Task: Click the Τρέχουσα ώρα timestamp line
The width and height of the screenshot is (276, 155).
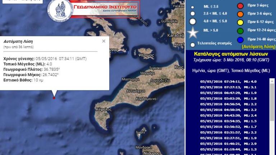Action: click(x=231, y=60)
